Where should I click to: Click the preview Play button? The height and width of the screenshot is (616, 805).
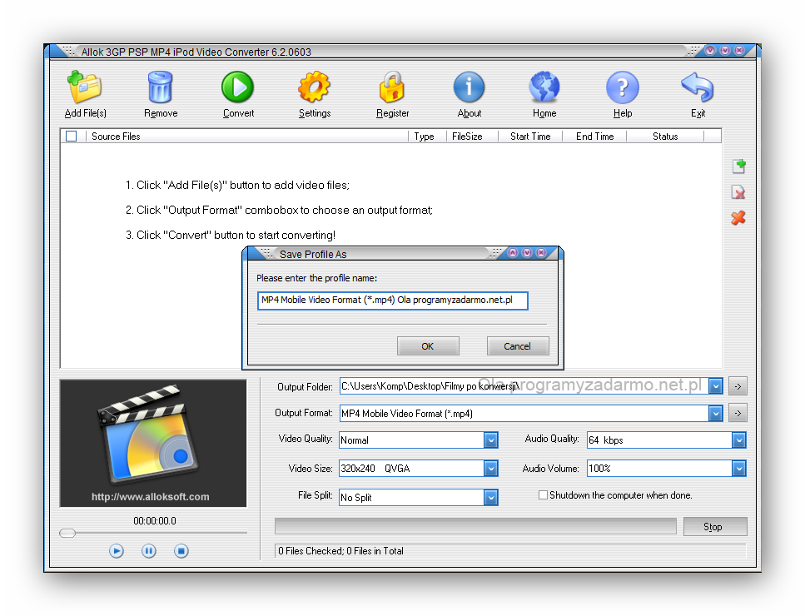pos(117,551)
